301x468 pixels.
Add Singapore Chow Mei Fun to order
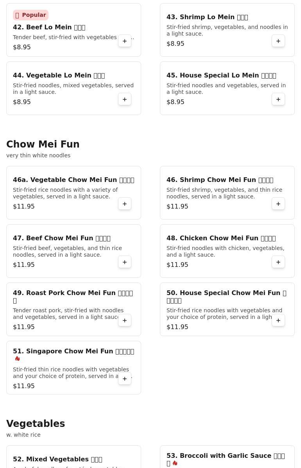pos(125,378)
